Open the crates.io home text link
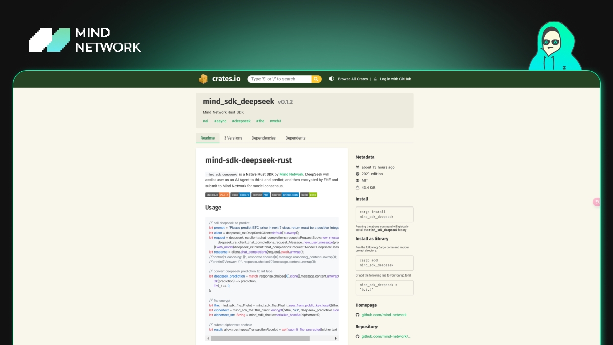This screenshot has width=613, height=345. pyautogui.click(x=226, y=79)
